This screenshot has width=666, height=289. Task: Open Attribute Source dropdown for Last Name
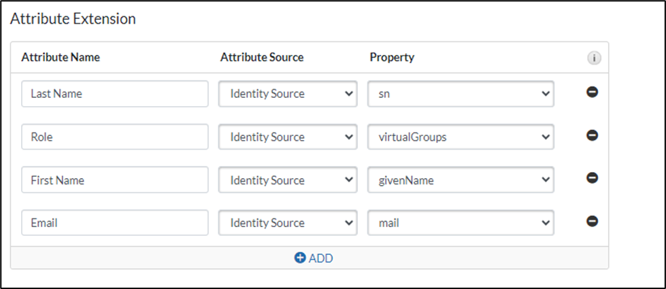[288, 94]
